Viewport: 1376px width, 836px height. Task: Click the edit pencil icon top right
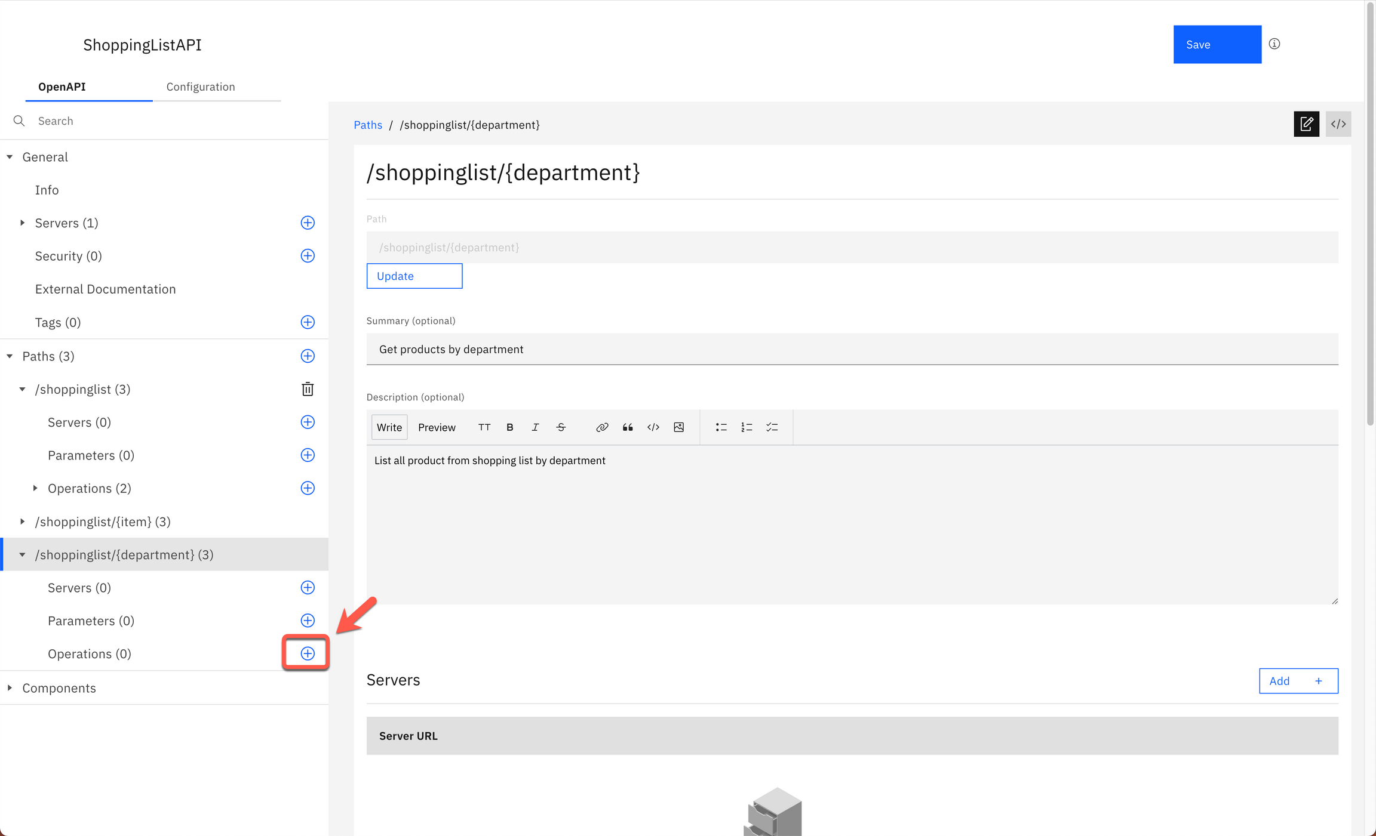pos(1307,124)
